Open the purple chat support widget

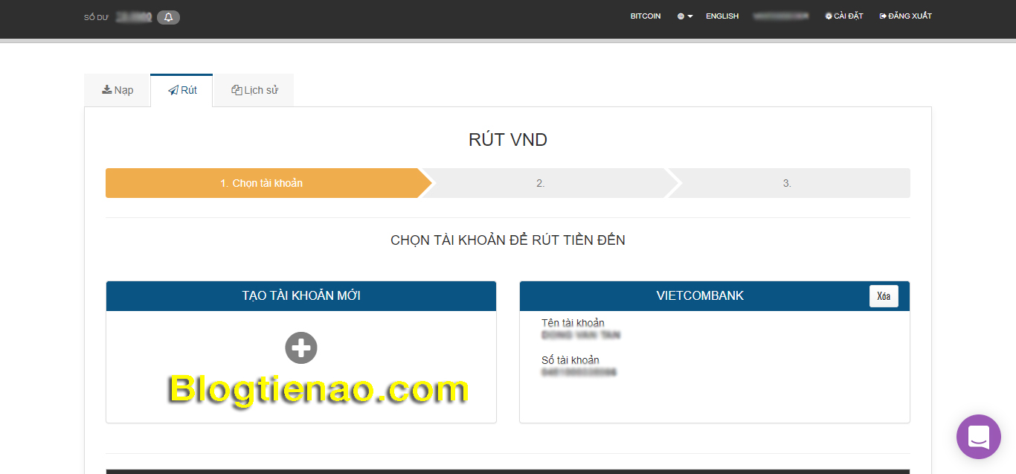click(x=978, y=437)
